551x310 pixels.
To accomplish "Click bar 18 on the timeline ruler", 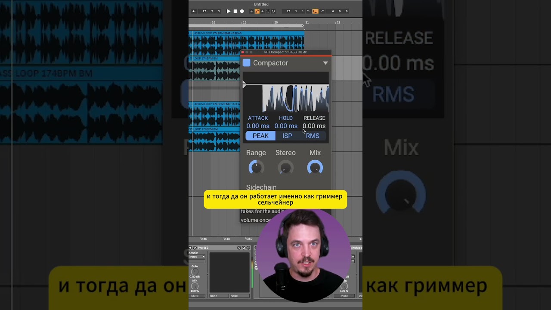I will (214, 22).
